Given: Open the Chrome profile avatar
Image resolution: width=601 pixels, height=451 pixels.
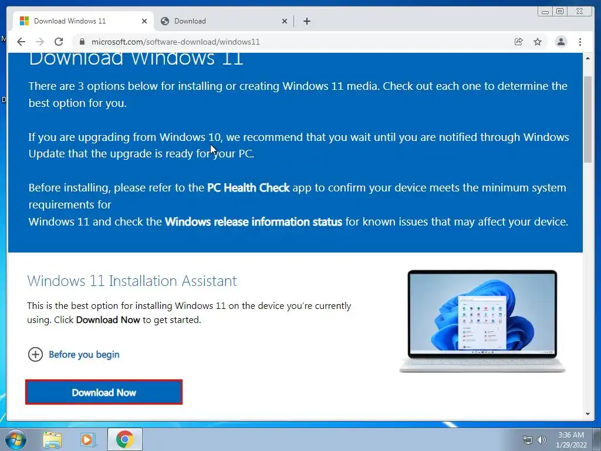Looking at the screenshot, I should click(x=561, y=42).
